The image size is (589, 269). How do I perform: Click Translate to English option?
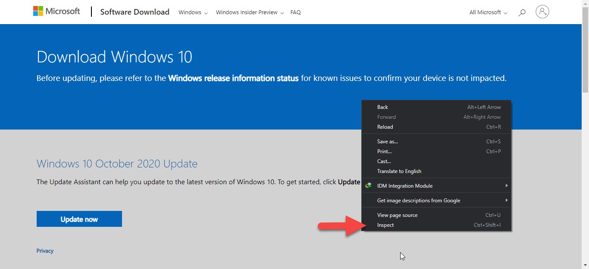pyautogui.click(x=399, y=171)
